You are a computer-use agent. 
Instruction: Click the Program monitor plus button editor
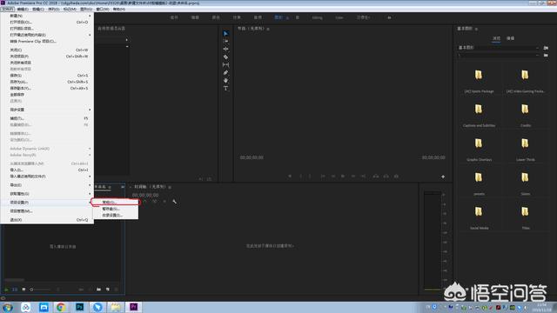pyautogui.click(x=443, y=176)
